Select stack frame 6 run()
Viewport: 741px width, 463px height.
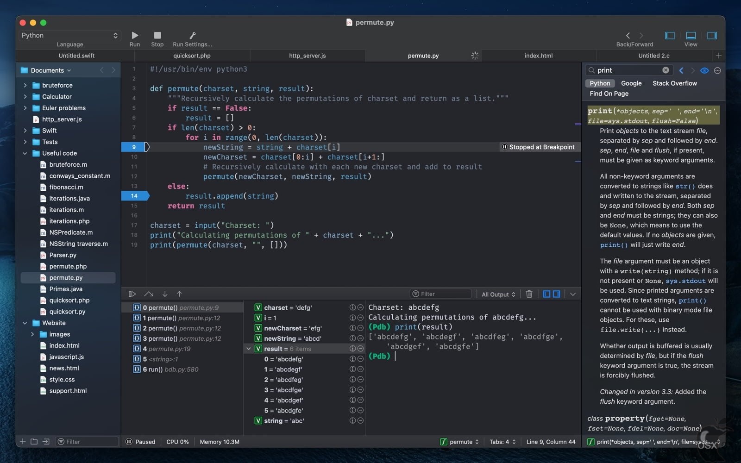coord(182,369)
